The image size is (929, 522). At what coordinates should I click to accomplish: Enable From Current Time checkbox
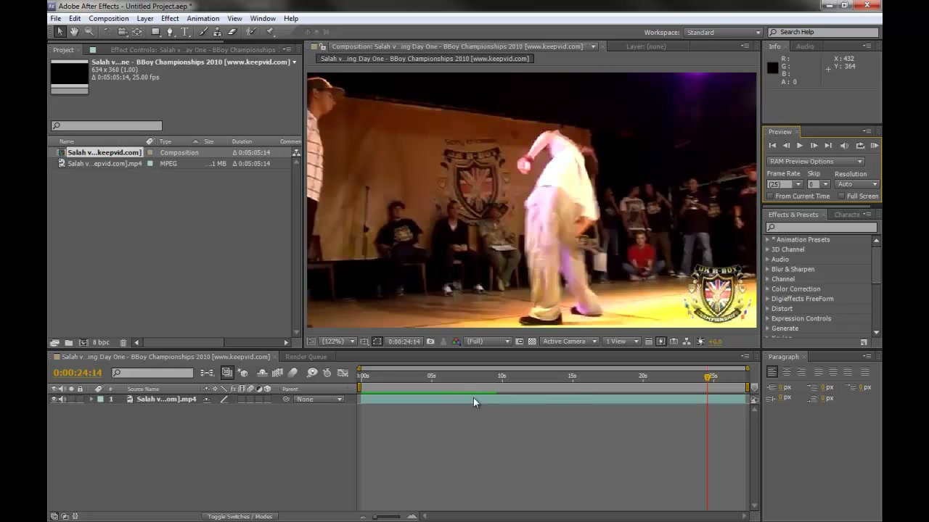(x=770, y=196)
